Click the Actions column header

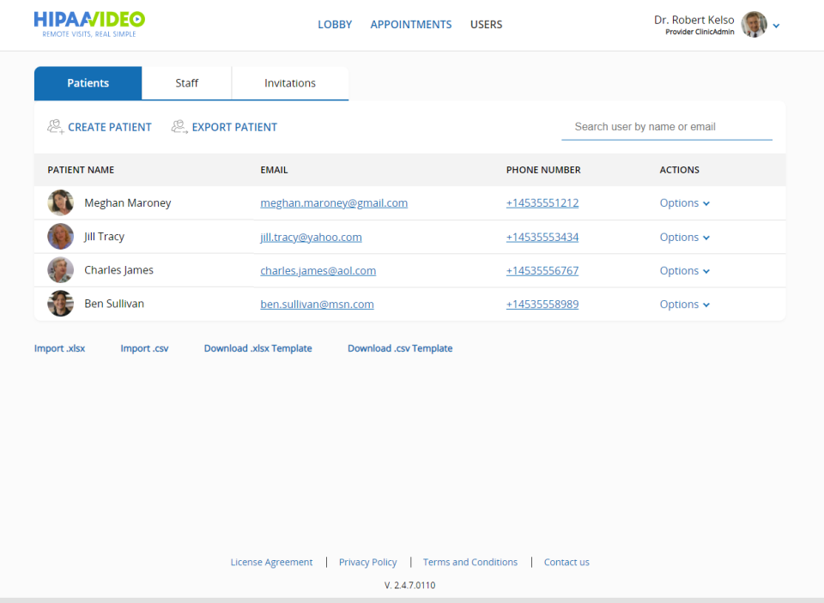pos(680,170)
